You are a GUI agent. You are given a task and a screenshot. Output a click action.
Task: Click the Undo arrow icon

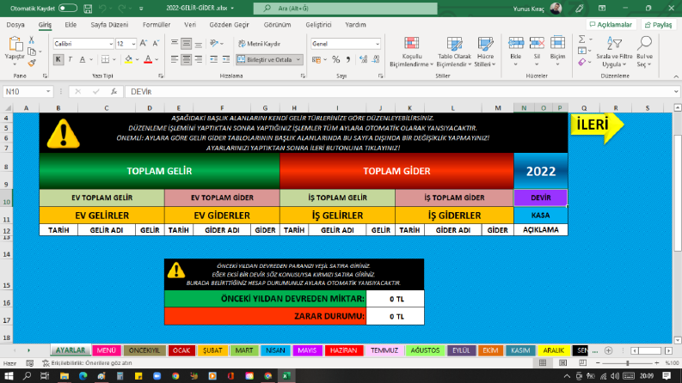coord(102,9)
